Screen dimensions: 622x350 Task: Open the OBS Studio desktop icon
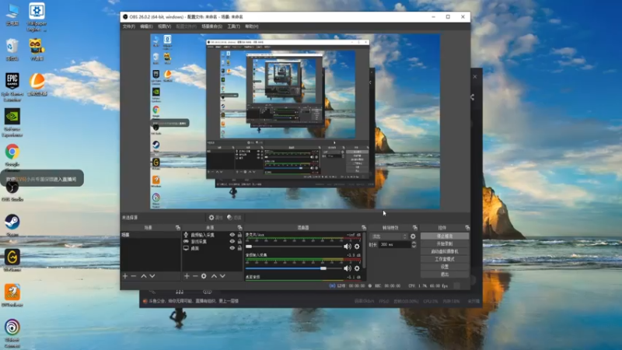tap(12, 191)
